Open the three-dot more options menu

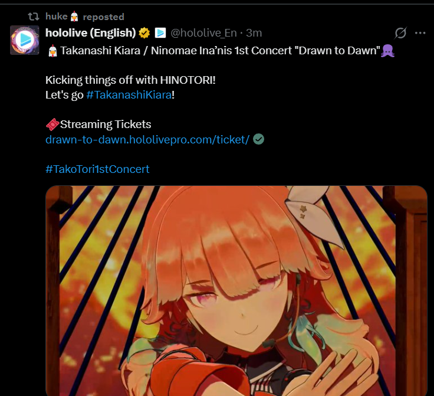[x=420, y=33]
